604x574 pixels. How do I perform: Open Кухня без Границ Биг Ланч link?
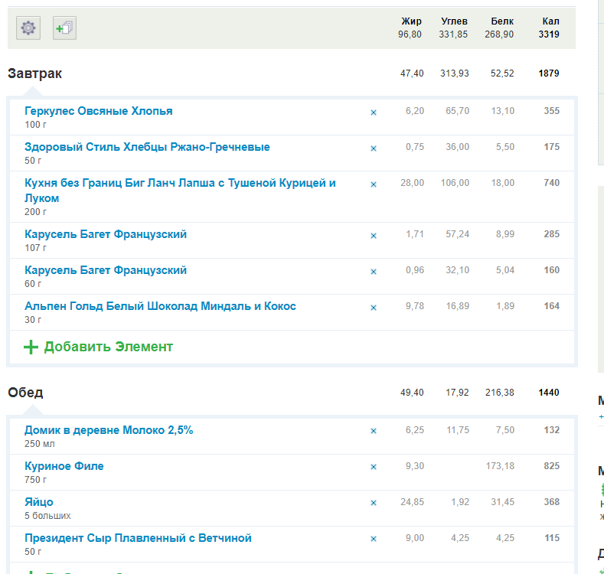pos(180,184)
